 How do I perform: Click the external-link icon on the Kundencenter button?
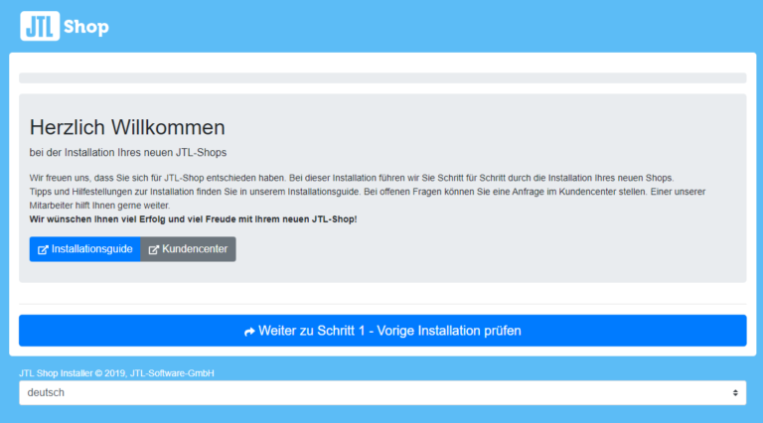click(x=154, y=249)
